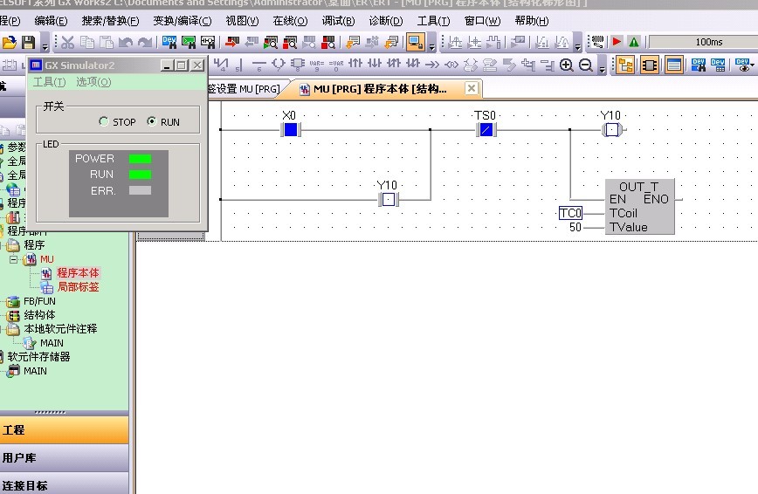
Task: Collapse the MU program tree node
Action: (14, 259)
